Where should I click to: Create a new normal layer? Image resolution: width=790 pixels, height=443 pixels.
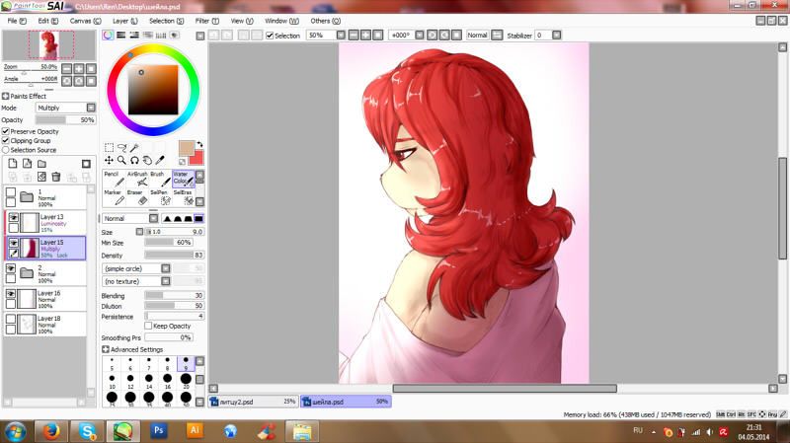13,164
